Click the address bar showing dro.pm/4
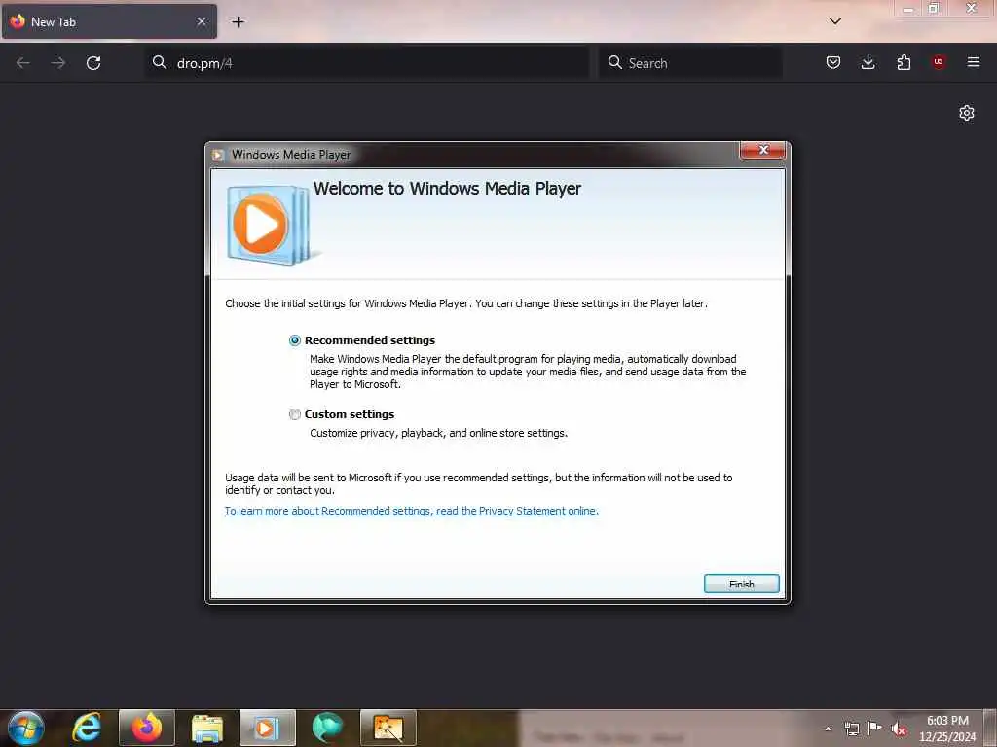997x747 pixels. pos(367,63)
